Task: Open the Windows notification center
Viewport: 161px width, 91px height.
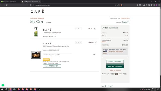Action: point(158,89)
